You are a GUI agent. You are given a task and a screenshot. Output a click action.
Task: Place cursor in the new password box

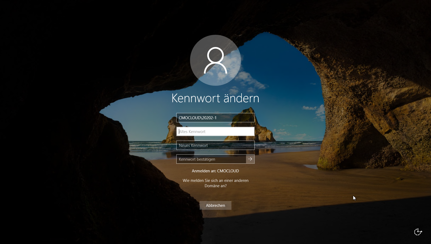(x=215, y=145)
